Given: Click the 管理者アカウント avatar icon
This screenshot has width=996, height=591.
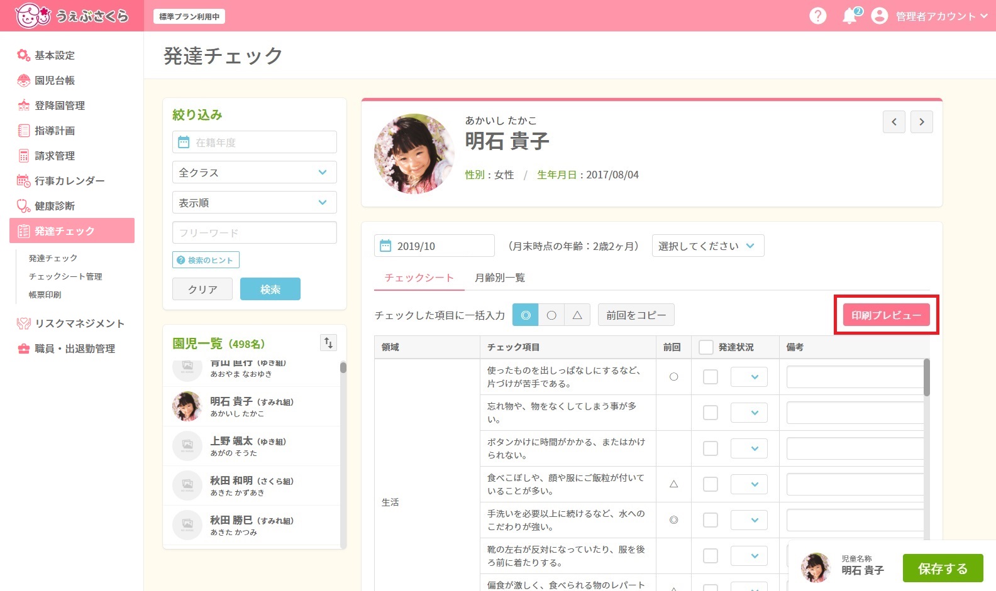Looking at the screenshot, I should pos(880,16).
